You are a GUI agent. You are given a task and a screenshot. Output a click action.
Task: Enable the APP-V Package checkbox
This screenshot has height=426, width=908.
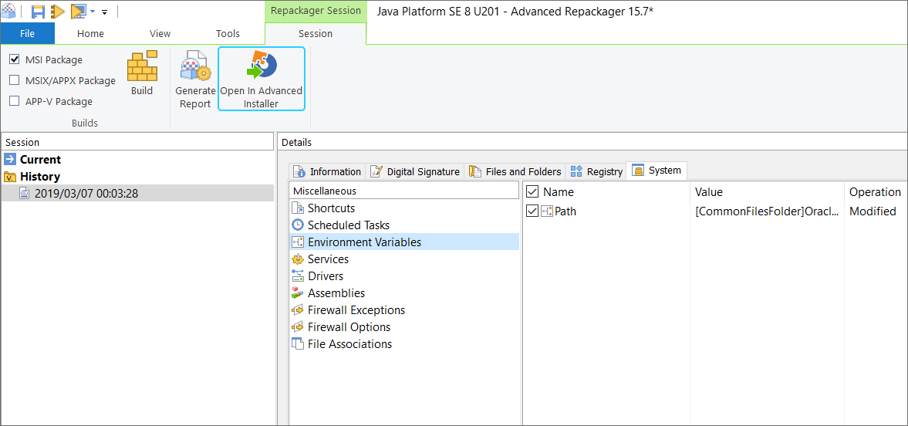click(15, 101)
